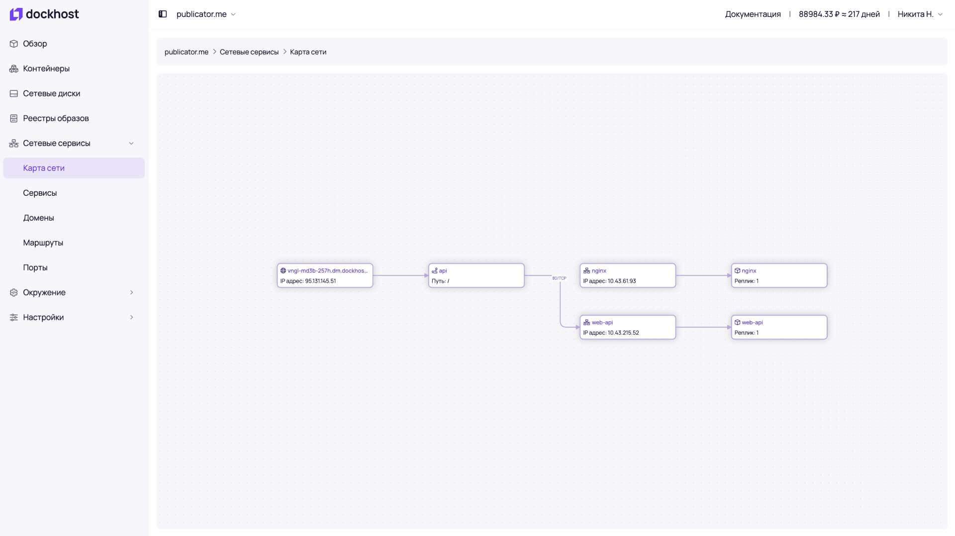Click the web-api service network icon
955x536 pixels.
(x=586, y=322)
